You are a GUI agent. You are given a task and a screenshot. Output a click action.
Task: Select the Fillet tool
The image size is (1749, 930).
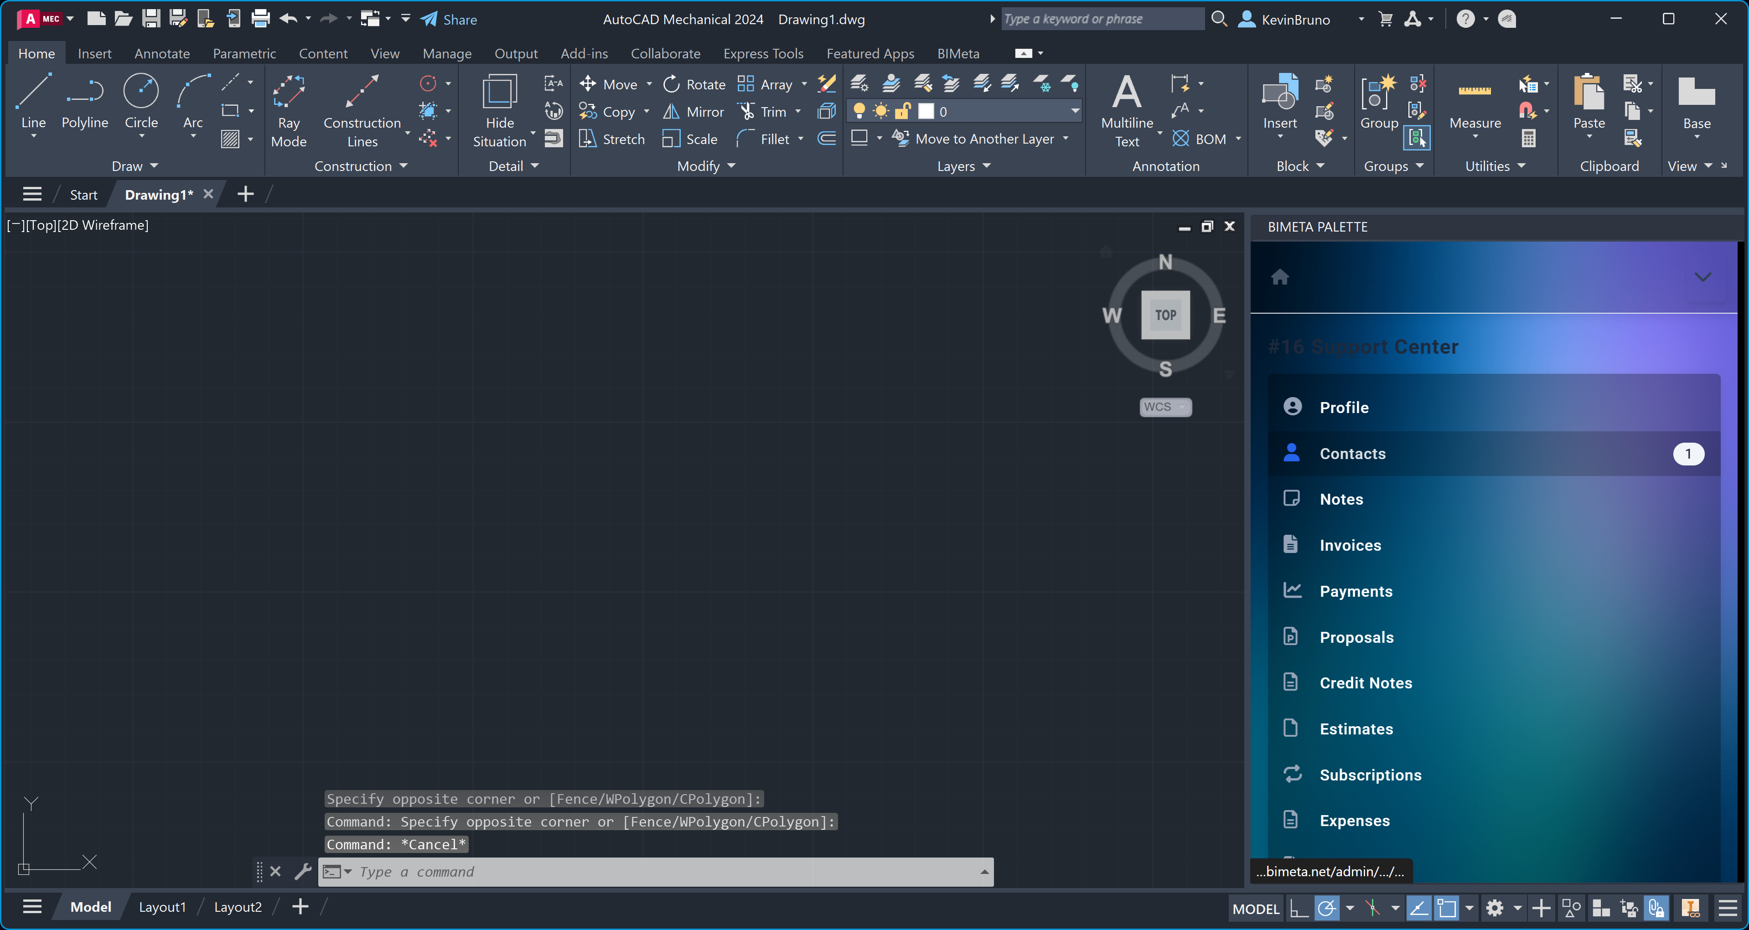point(764,139)
